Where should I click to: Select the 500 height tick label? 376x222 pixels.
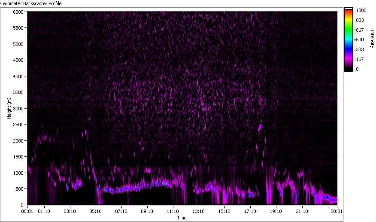coord(19,189)
